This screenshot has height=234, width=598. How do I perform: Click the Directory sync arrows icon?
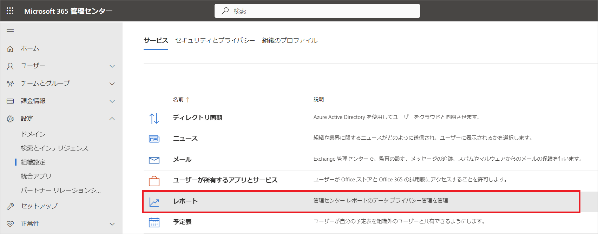coord(154,119)
